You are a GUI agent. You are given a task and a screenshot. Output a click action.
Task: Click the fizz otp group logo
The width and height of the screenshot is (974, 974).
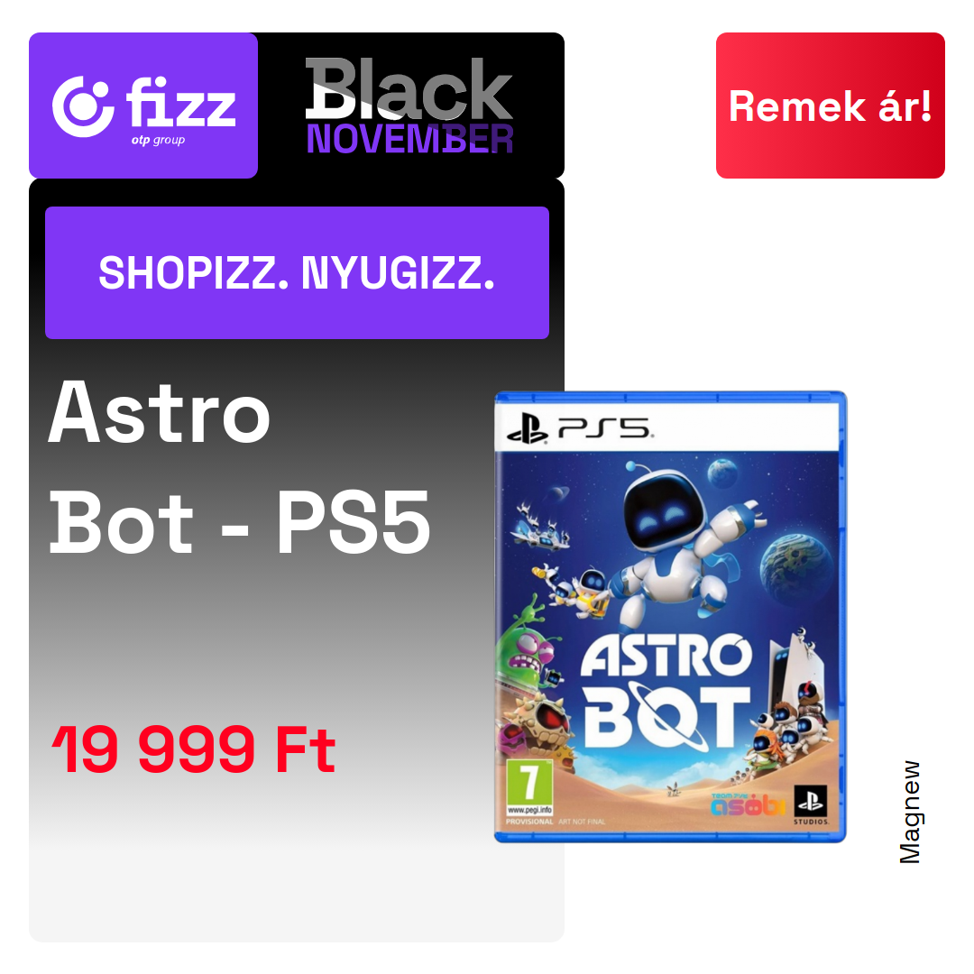click(x=143, y=106)
